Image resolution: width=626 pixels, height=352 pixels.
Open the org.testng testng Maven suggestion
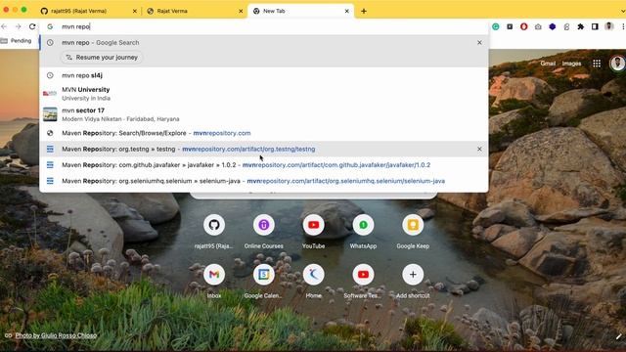tap(263, 149)
